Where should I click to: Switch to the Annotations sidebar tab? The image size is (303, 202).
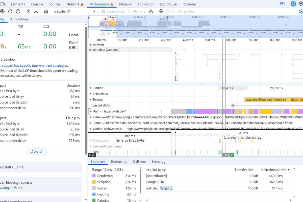pos(19,19)
